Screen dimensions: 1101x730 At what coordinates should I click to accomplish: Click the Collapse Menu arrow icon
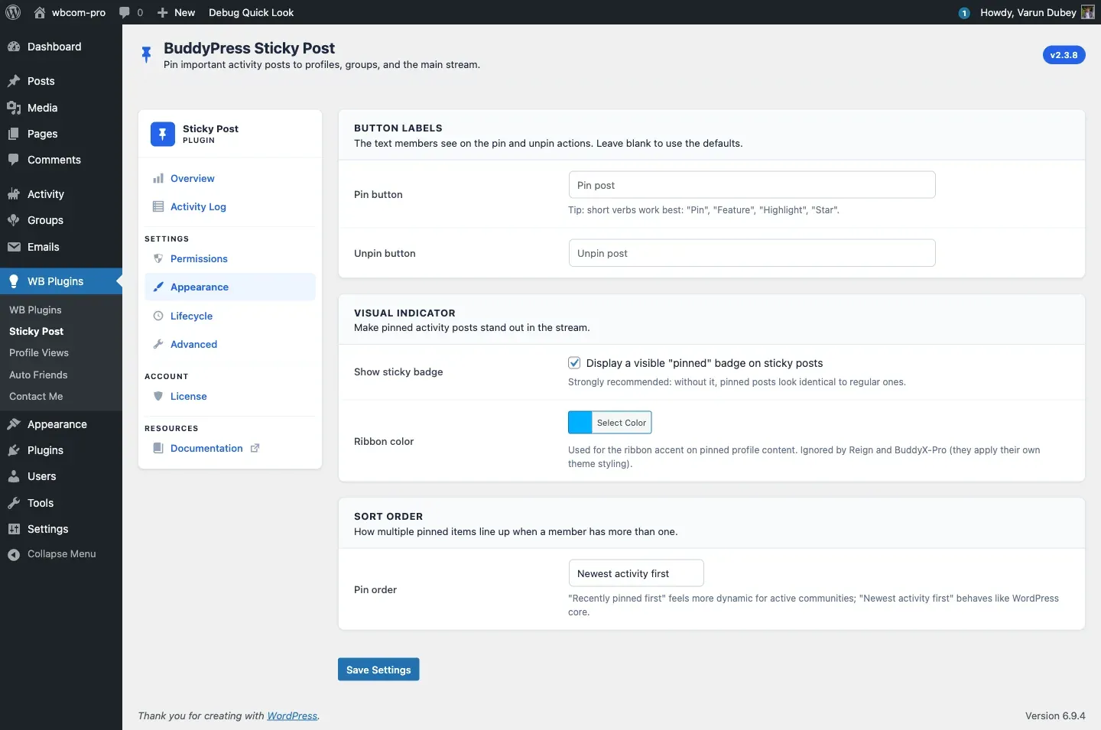point(14,555)
